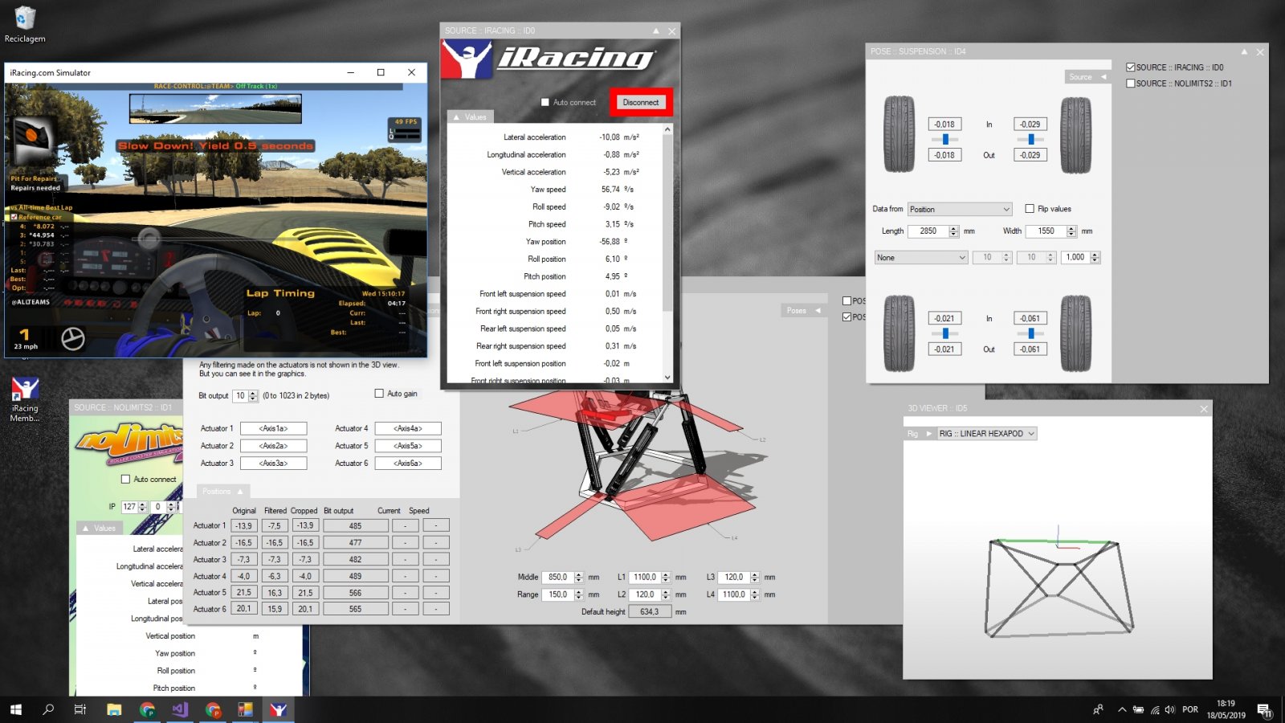Open File Explorer from the taskbar

(x=114, y=709)
